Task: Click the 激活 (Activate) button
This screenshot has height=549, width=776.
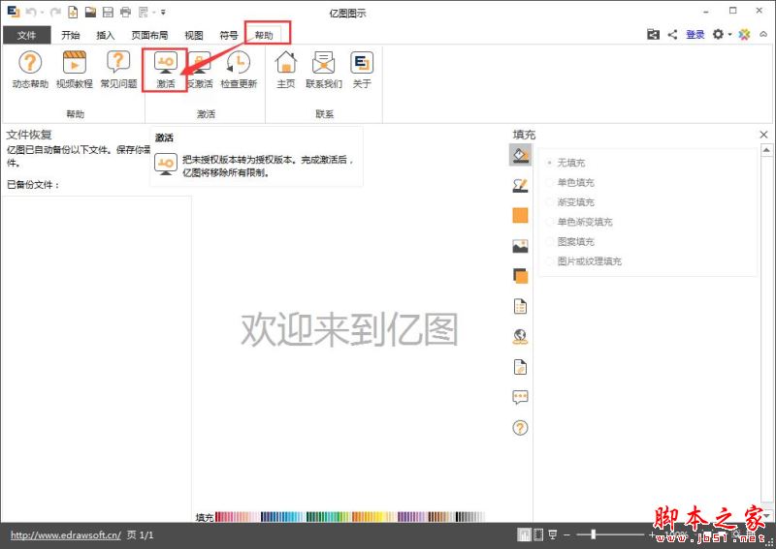Action: [x=165, y=70]
